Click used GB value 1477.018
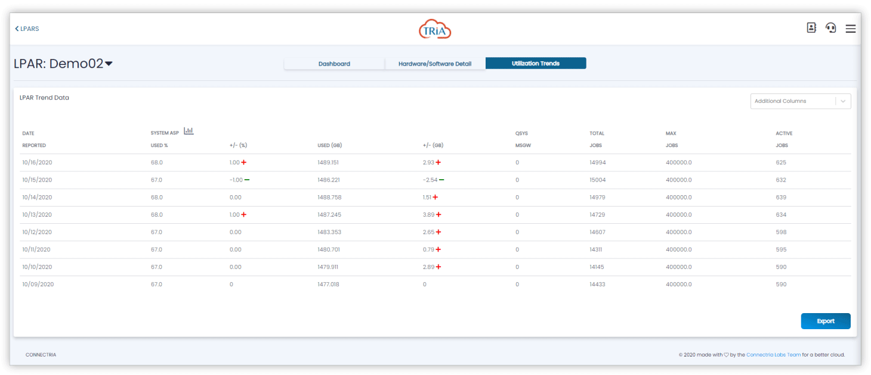871x375 pixels. click(x=328, y=285)
